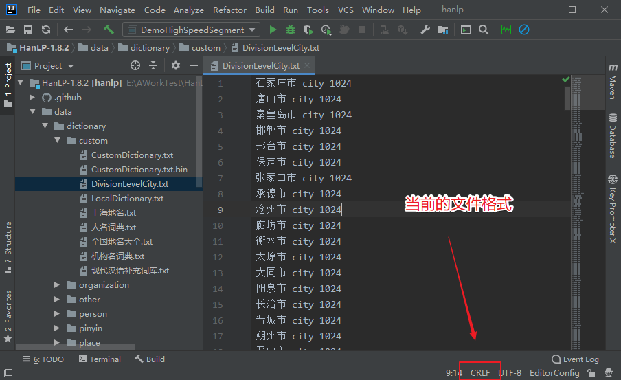
Task: Expand the other folder
Action: [x=57, y=299]
